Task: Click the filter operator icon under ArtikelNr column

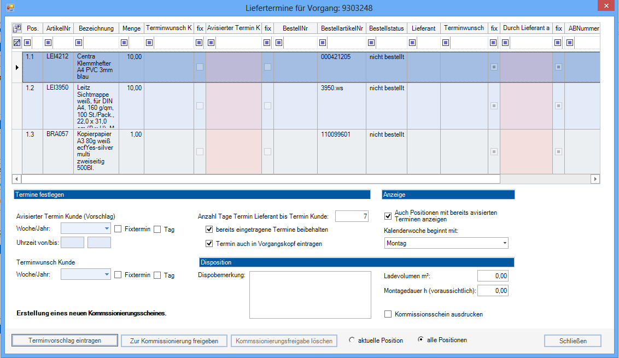Action: point(48,43)
